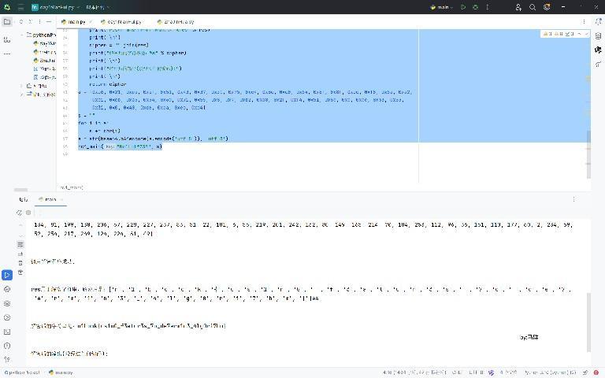Rerun 'main' in the Run panel
This screenshot has height=378, width=605.
(x=19, y=213)
